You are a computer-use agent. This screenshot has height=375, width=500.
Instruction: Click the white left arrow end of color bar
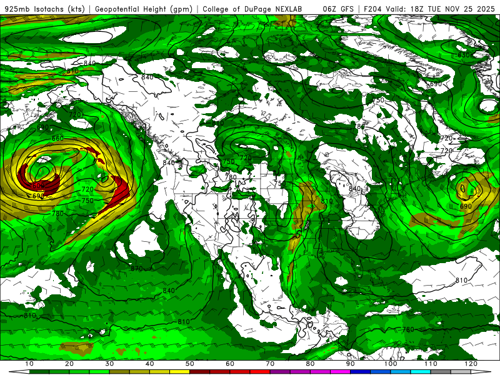(19, 372)
